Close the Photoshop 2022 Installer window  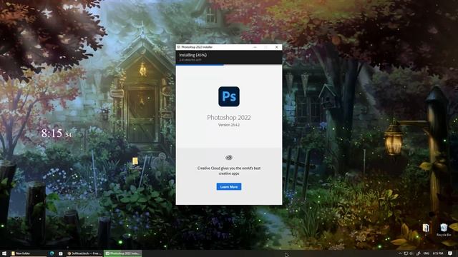tap(277, 47)
